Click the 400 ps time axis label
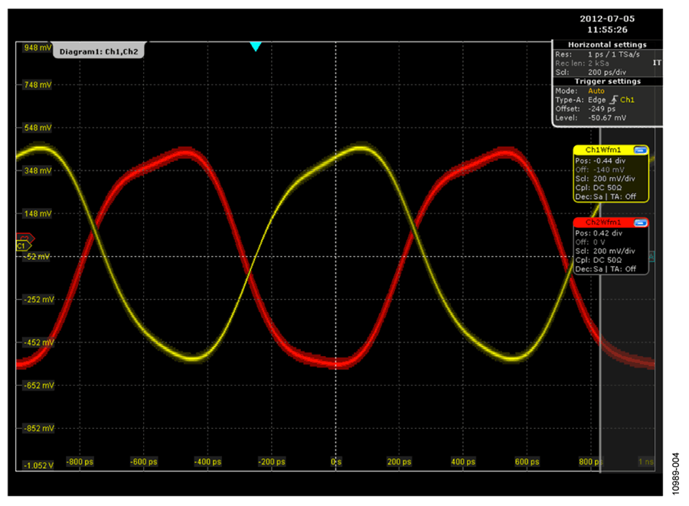 point(463,462)
